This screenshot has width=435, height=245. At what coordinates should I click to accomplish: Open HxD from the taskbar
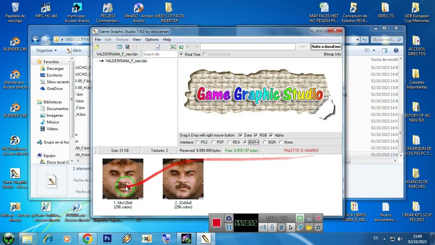(147, 239)
